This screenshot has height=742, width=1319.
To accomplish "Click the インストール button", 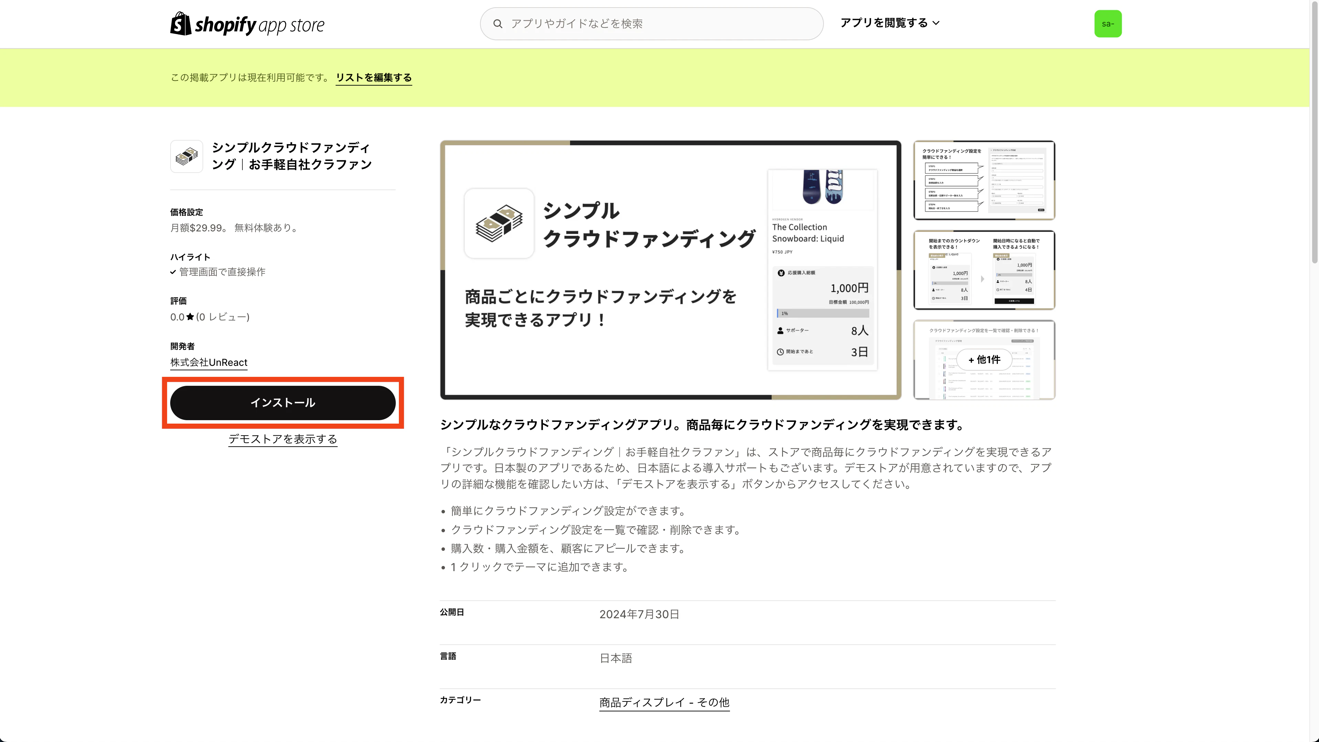I will tap(283, 403).
